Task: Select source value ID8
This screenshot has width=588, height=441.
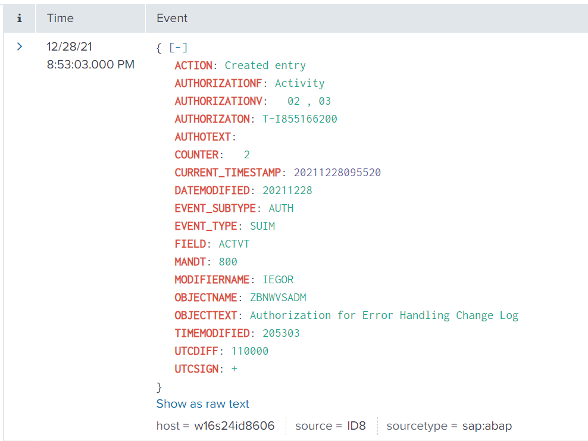Action: coord(356,426)
